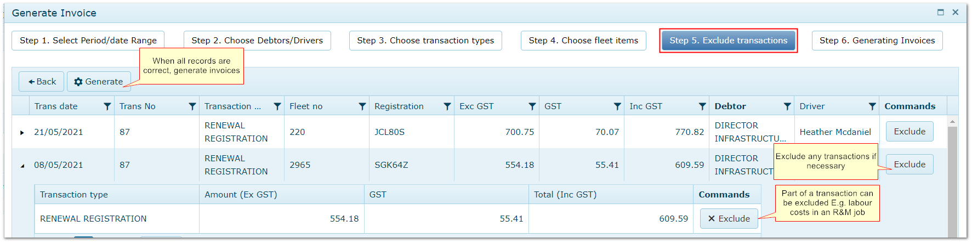The height and width of the screenshot is (243, 972).
Task: Maximize the Generate Invoice window
Action: (x=941, y=12)
